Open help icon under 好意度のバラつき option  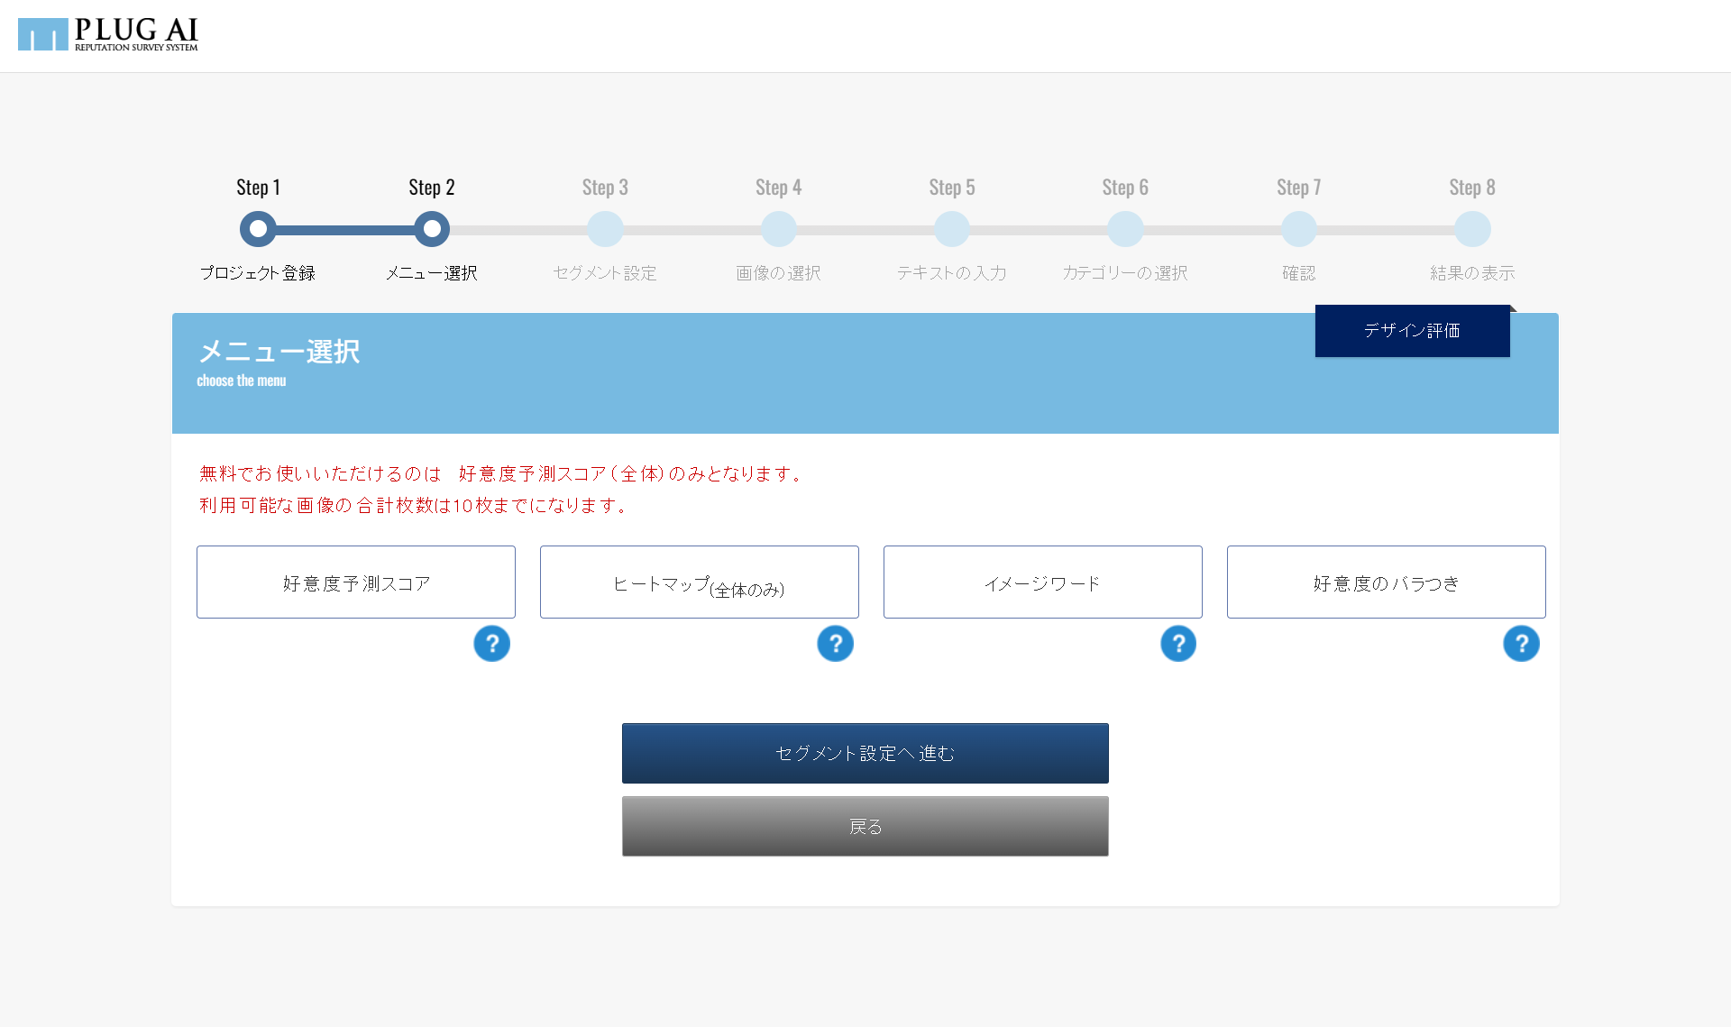coord(1521,644)
